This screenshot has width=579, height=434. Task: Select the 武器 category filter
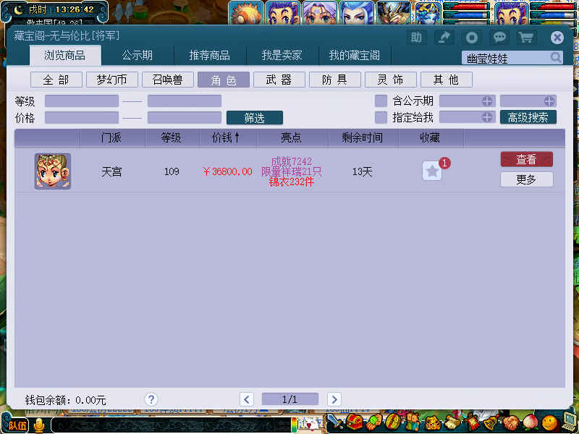(279, 80)
